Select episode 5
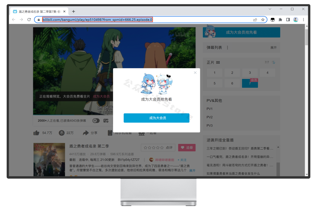This screenshot has width=317, height=210. (x=215, y=83)
